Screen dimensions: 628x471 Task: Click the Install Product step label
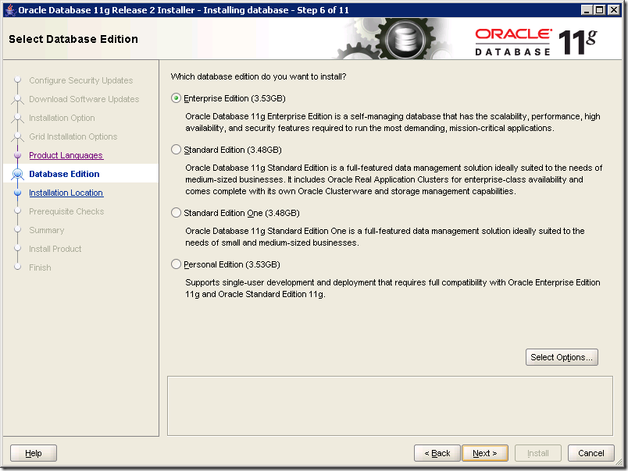click(55, 249)
